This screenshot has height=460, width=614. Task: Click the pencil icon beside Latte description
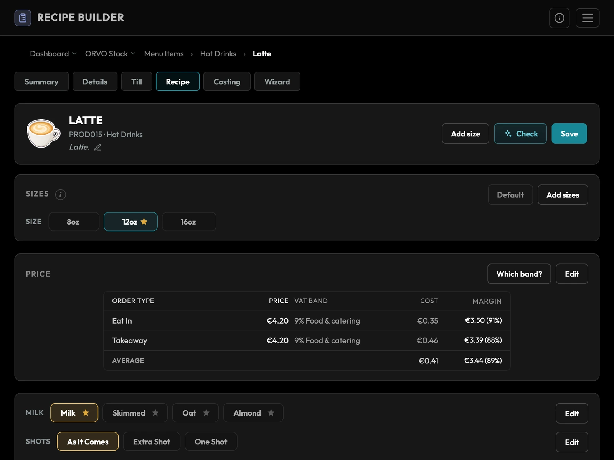[x=98, y=147]
